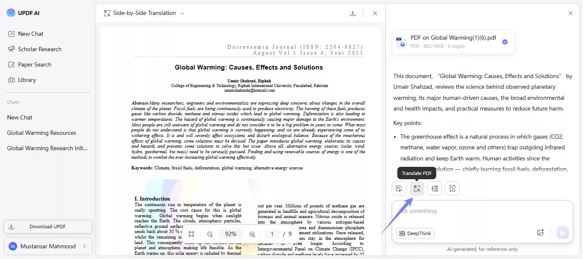Expand the Mustansar Mahmood account menu
Screen dimensions: 583x259
(48, 246)
